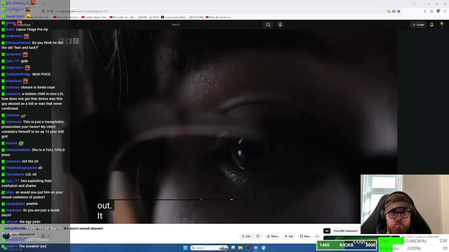Open the BODYCAMS bookmarks folder
Screen dimensions: 449x252
[196, 17]
